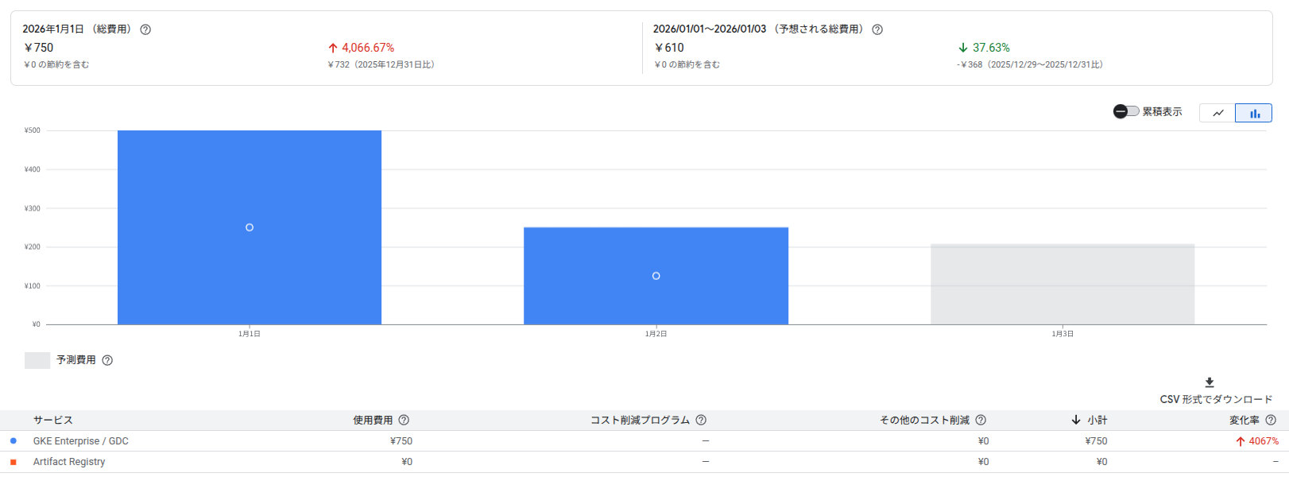The width and height of the screenshot is (1289, 477).
Task: Click the コスト削減プログラム column header
Action: pos(640,420)
